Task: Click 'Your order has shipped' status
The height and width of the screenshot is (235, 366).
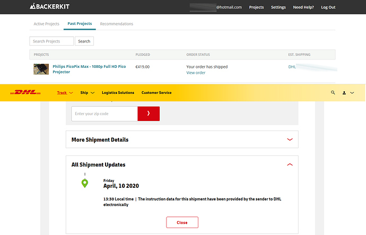Action: (207, 67)
